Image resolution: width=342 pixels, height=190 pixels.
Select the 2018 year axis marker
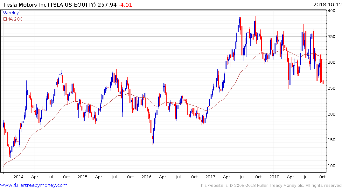(x=274, y=177)
